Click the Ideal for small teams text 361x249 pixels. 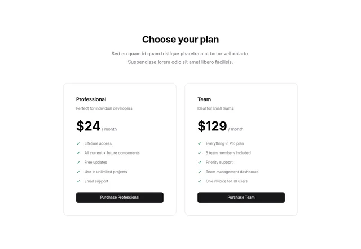click(x=215, y=108)
